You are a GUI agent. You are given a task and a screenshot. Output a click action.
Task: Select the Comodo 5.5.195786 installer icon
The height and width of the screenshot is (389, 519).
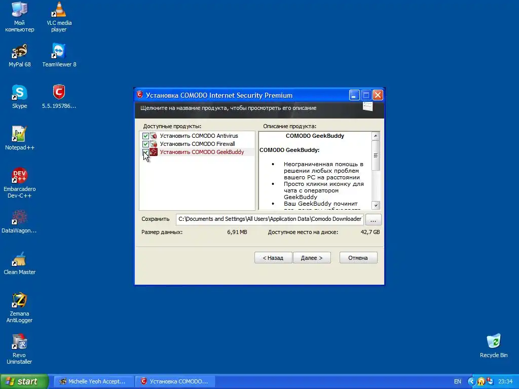point(59,97)
